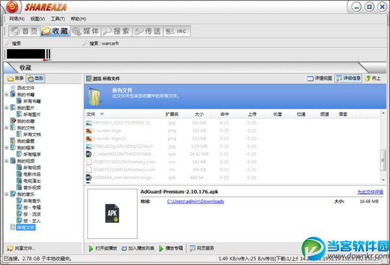390x265 pixels.
Task: Select the 回收文件 folder icon
Action: tap(13, 87)
